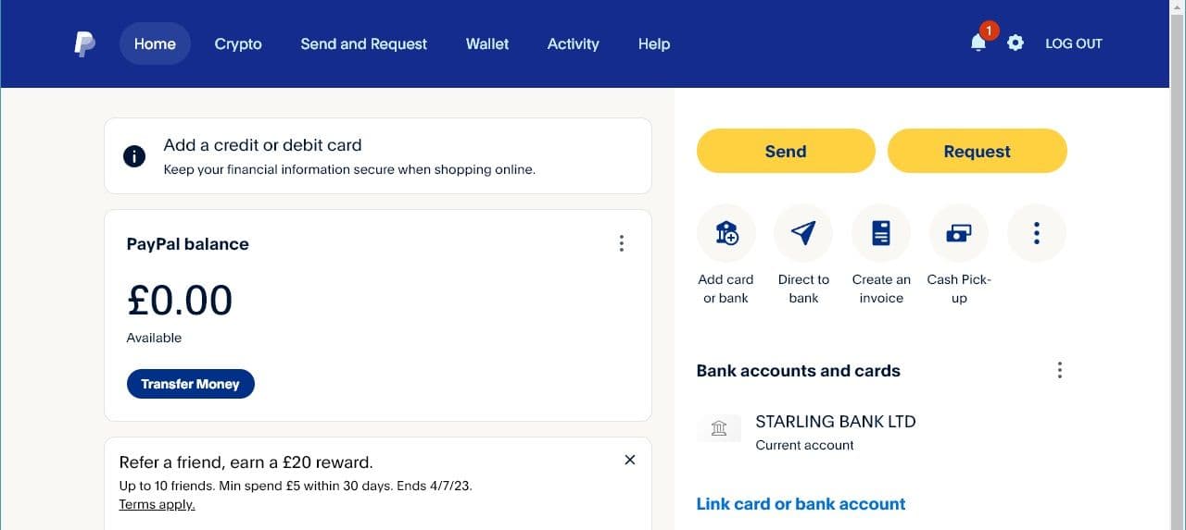The height and width of the screenshot is (530, 1186).
Task: Open the notifications bell
Action: pos(978,43)
